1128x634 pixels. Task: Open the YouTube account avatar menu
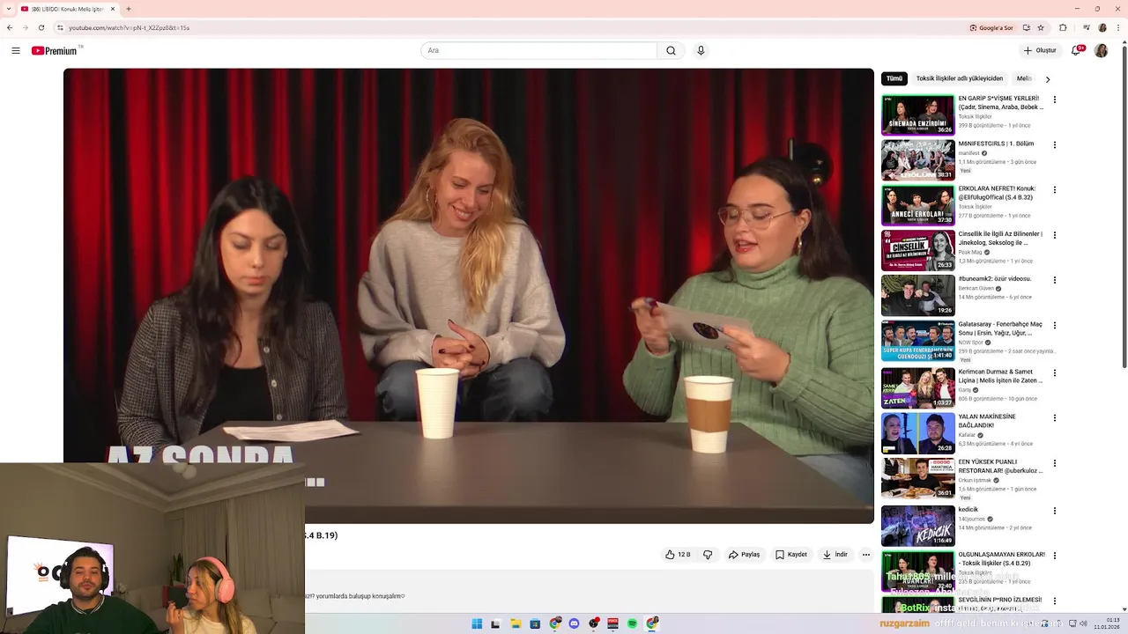click(x=1101, y=51)
